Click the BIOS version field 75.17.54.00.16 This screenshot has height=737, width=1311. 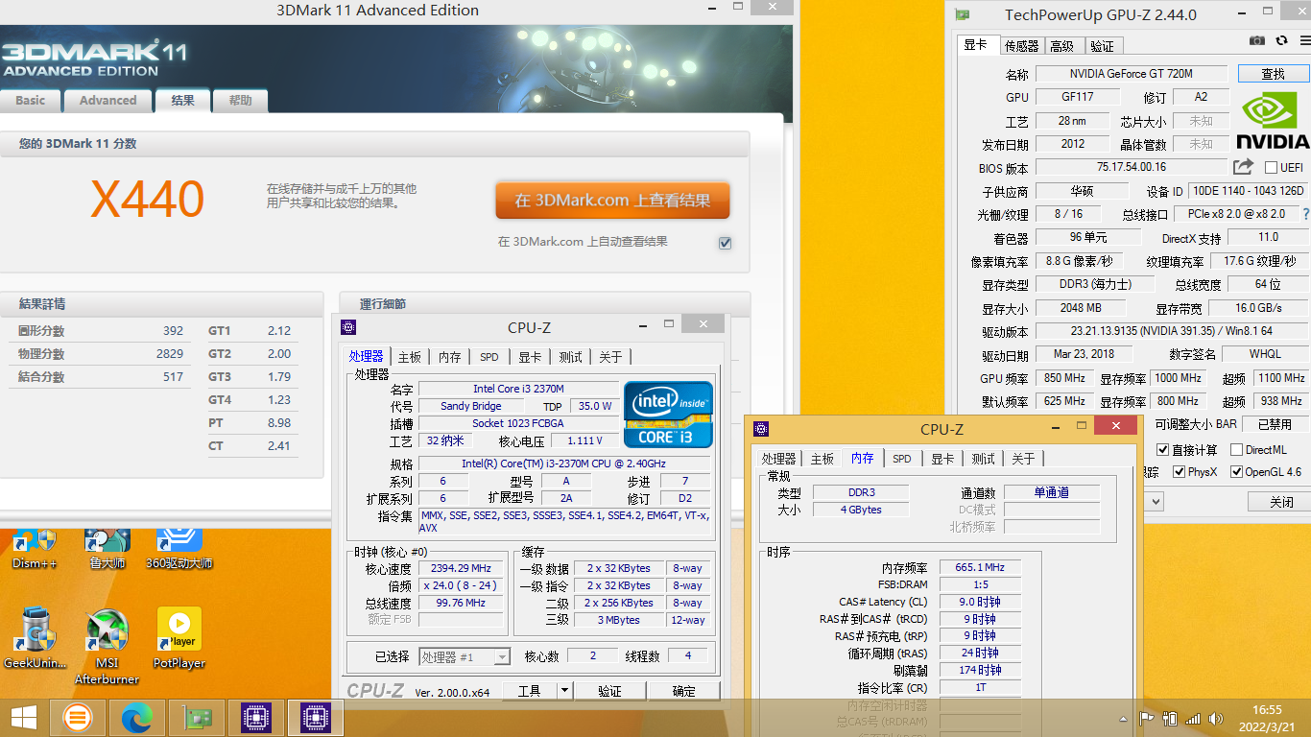pos(1132,167)
